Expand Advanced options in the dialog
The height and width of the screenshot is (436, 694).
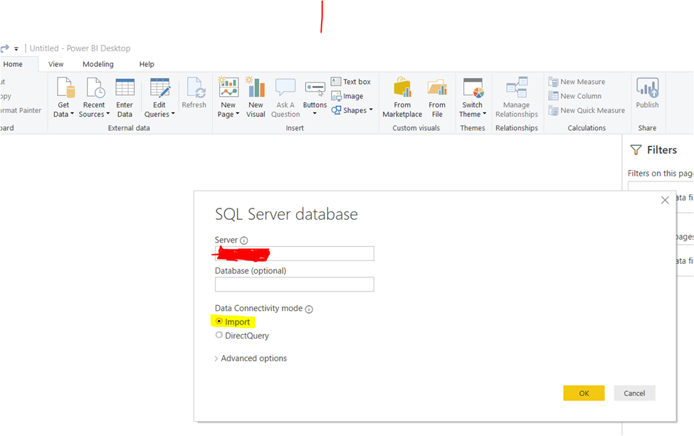point(251,358)
